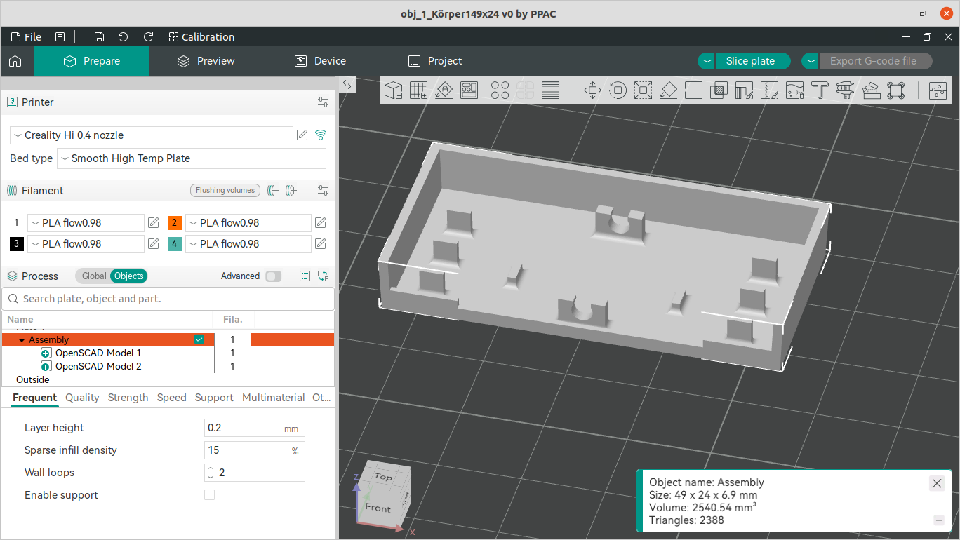Check the Enable support checkbox
The height and width of the screenshot is (540, 960).
(x=209, y=495)
